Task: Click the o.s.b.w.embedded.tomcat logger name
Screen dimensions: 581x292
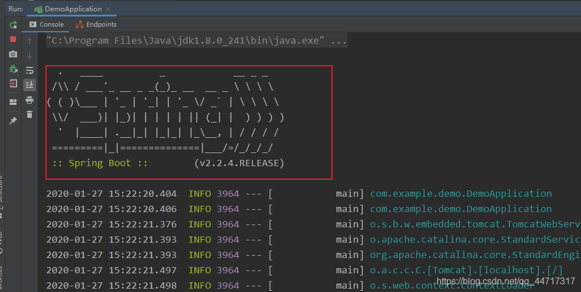Action: (475, 225)
